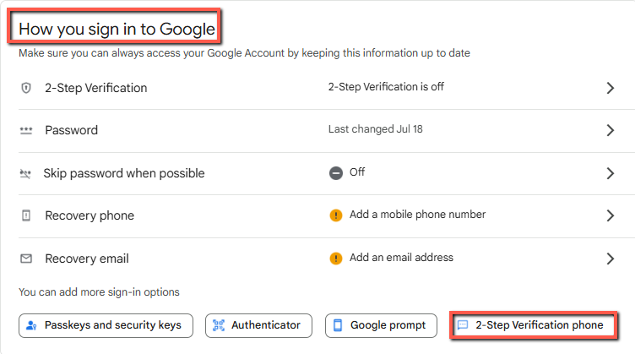Click the 2-Step Verification shield icon

click(x=26, y=88)
